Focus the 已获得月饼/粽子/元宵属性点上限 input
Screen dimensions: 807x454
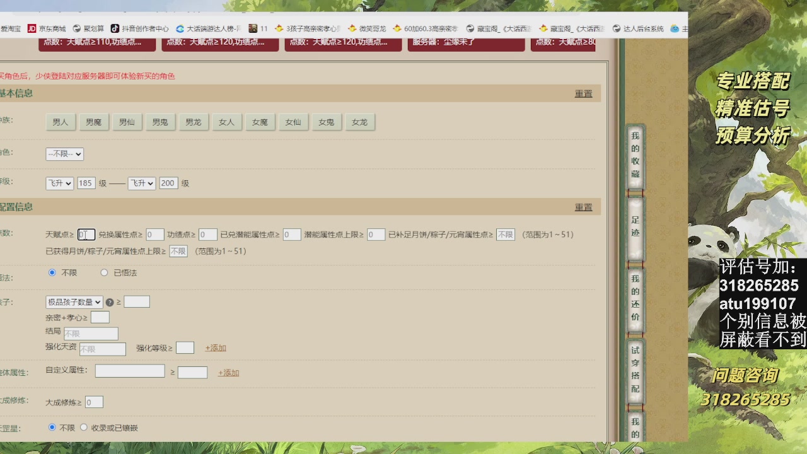click(178, 251)
